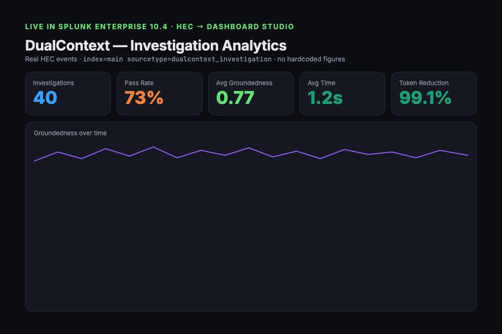Screen dimensions: 502x334
Task: Open the Investigations card showing 40
Action: (68, 93)
